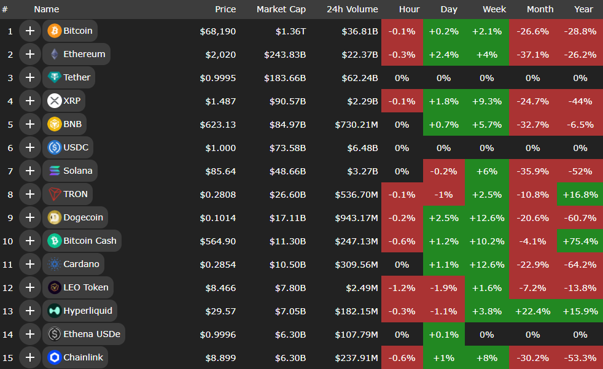This screenshot has width=603, height=369.
Task: Click the Ethereum diamond logo icon
Action: pos(54,54)
